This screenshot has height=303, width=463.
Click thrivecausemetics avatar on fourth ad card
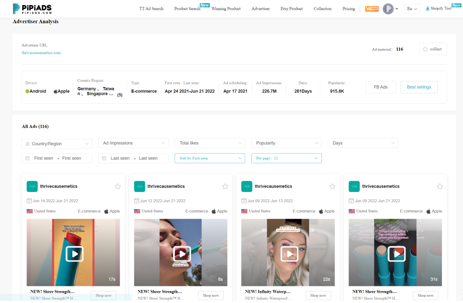point(355,186)
